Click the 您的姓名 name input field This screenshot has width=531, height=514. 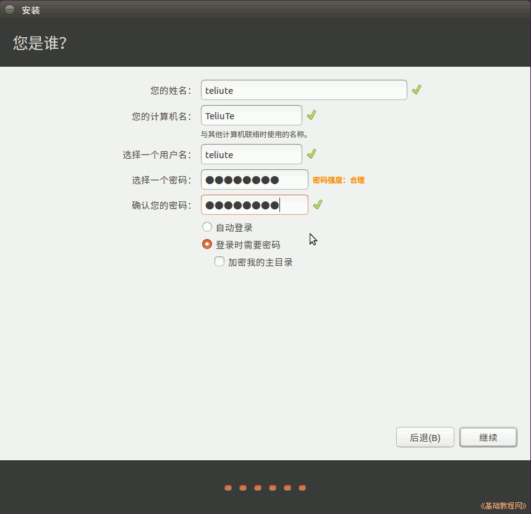304,90
